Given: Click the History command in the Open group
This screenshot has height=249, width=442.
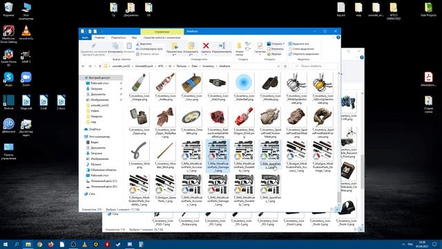Looking at the screenshot, I should coord(274,54).
